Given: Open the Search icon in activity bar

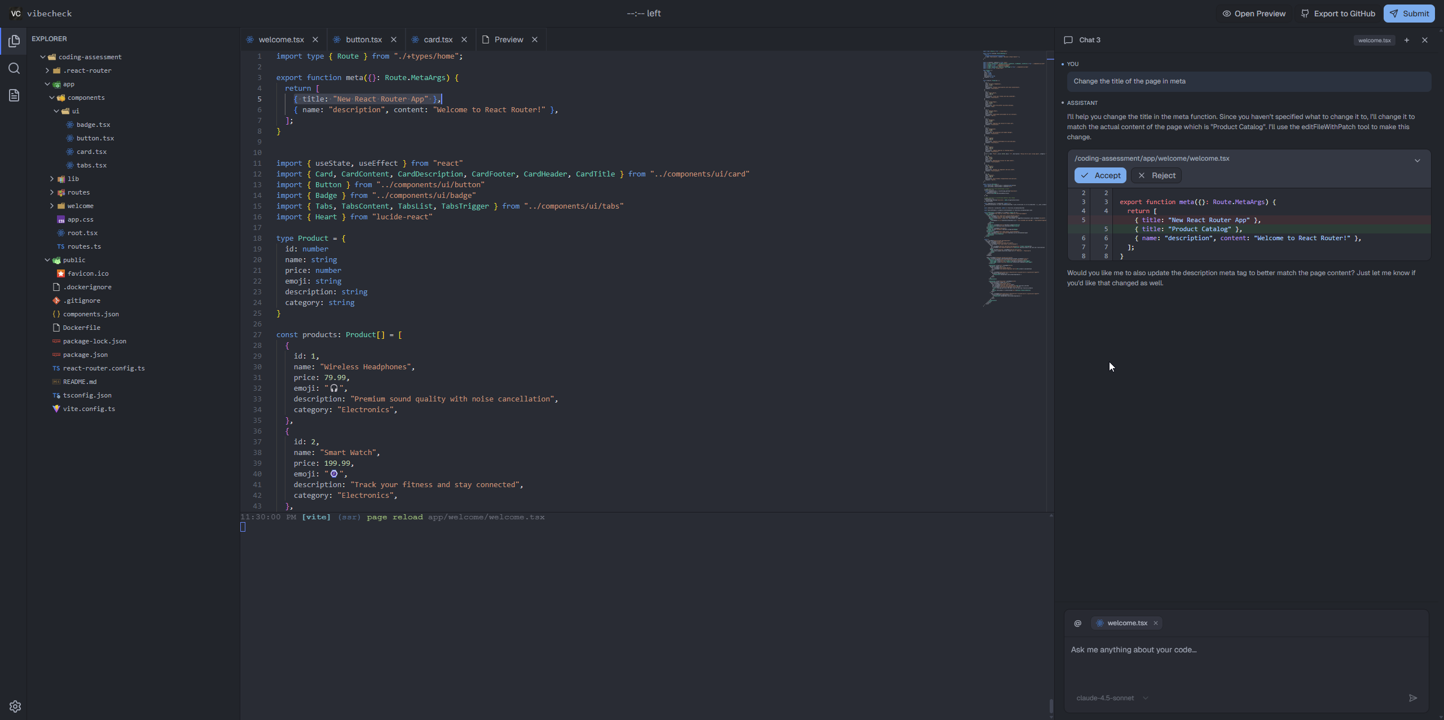Looking at the screenshot, I should coord(14,68).
